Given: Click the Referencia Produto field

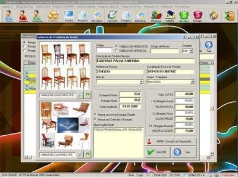Looking at the screenshot, I should click(119, 72).
